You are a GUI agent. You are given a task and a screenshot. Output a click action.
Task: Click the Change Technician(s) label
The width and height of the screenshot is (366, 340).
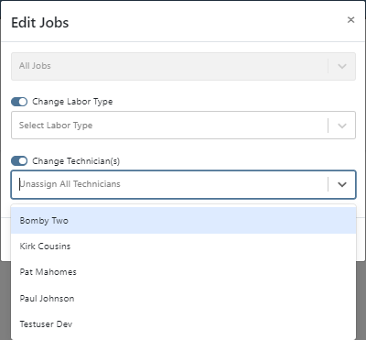(x=76, y=161)
